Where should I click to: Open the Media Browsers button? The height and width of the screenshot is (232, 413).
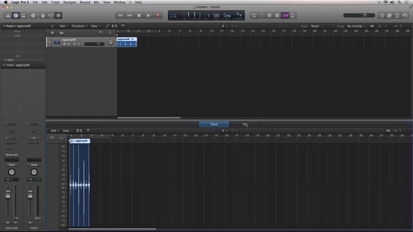(405, 15)
